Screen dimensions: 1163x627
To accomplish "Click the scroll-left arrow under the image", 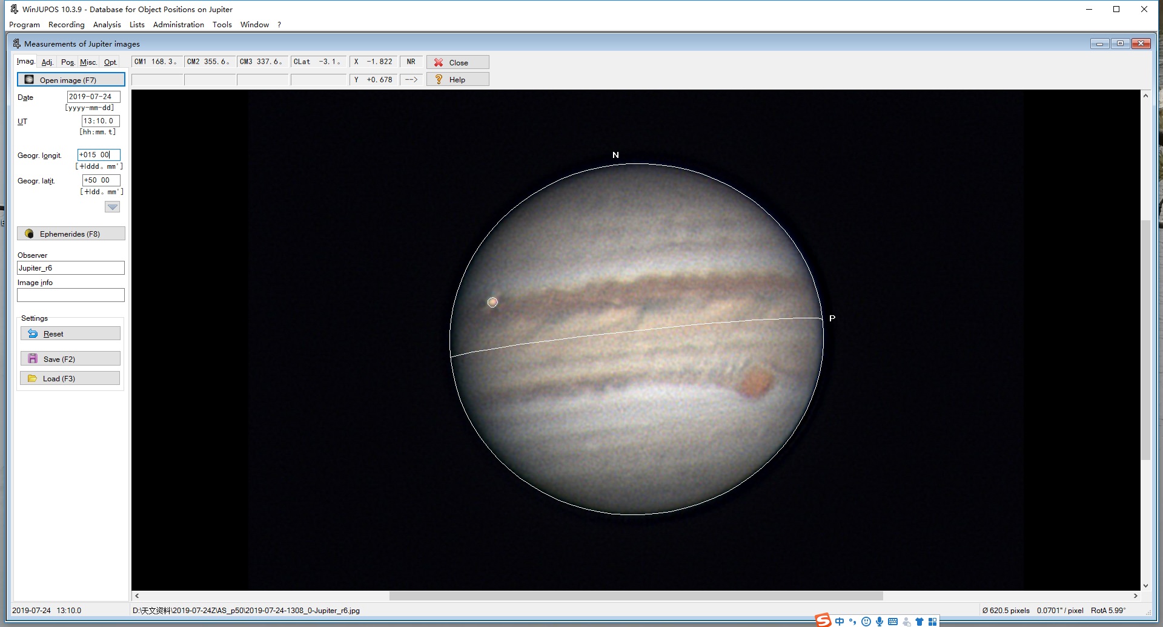I will pos(137,596).
